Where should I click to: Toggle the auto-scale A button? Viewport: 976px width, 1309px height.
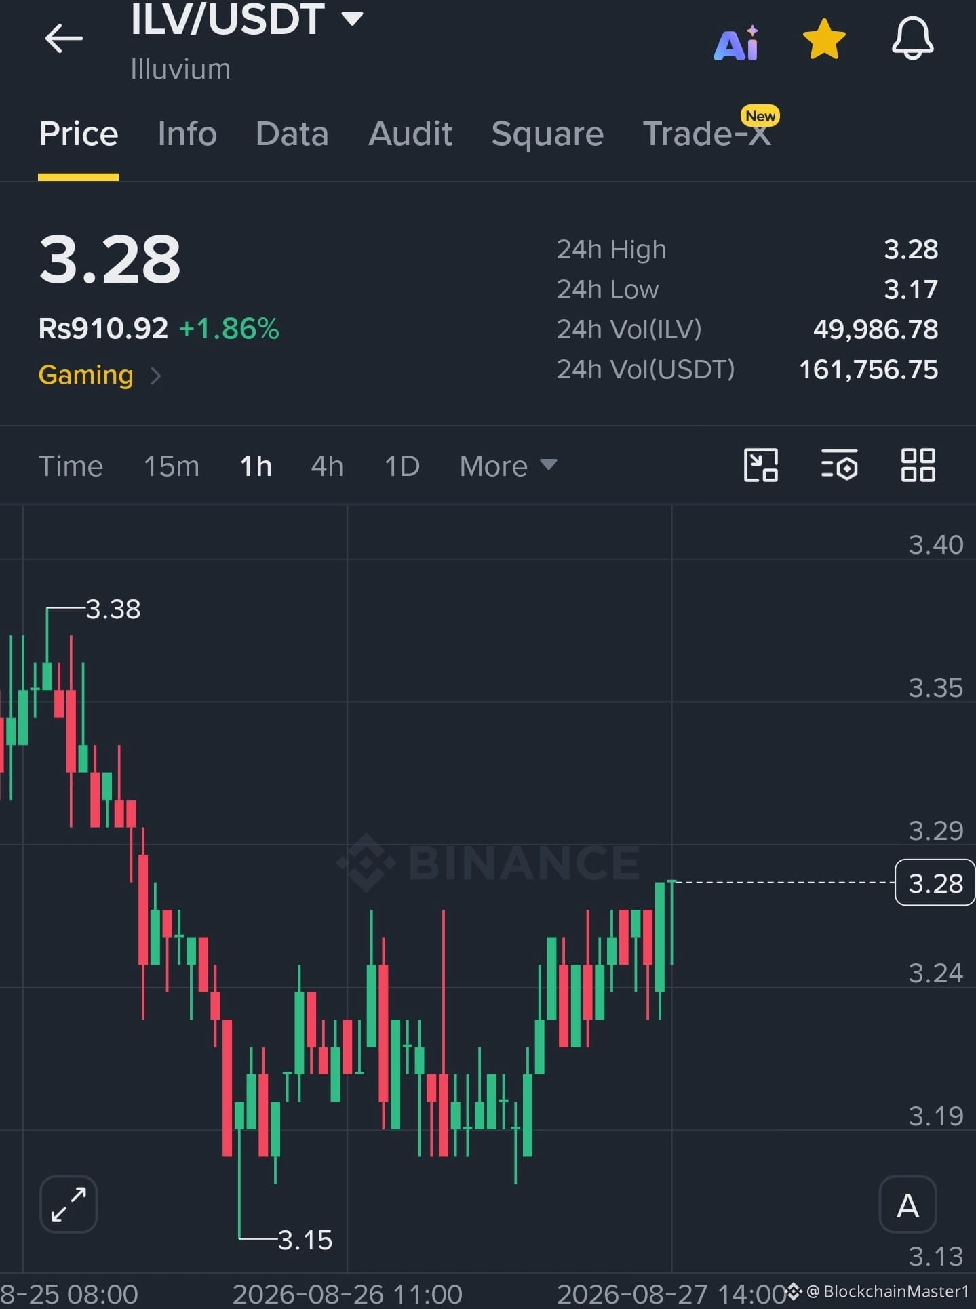pyautogui.click(x=907, y=1205)
